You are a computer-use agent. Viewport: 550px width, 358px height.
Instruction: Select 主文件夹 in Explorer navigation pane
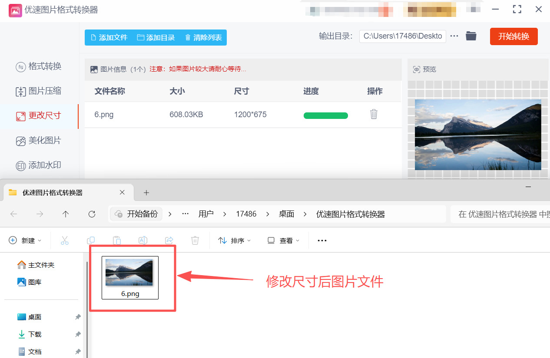(36, 265)
